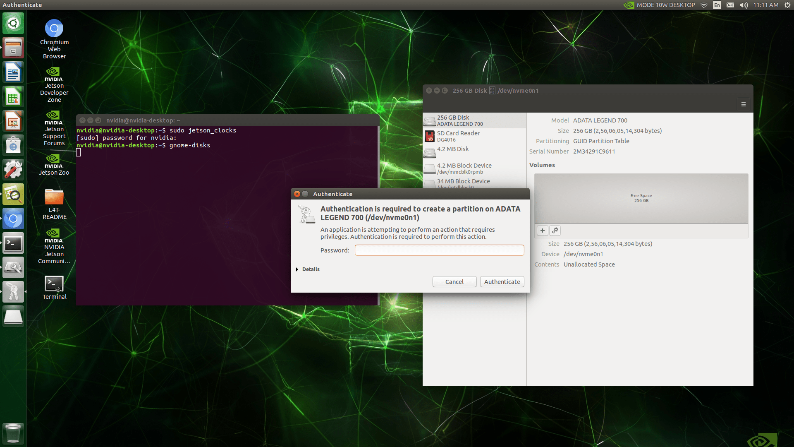This screenshot has width=794, height=447.
Task: Open the L4T-README folder icon
Action: coord(54,197)
